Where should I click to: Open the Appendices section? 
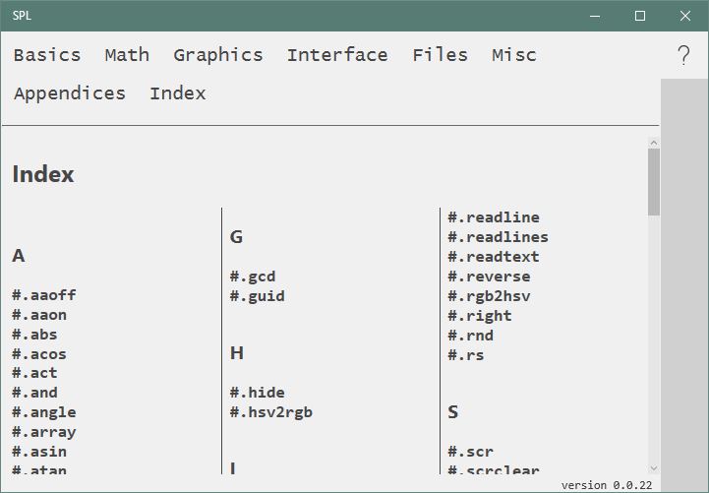(x=70, y=93)
